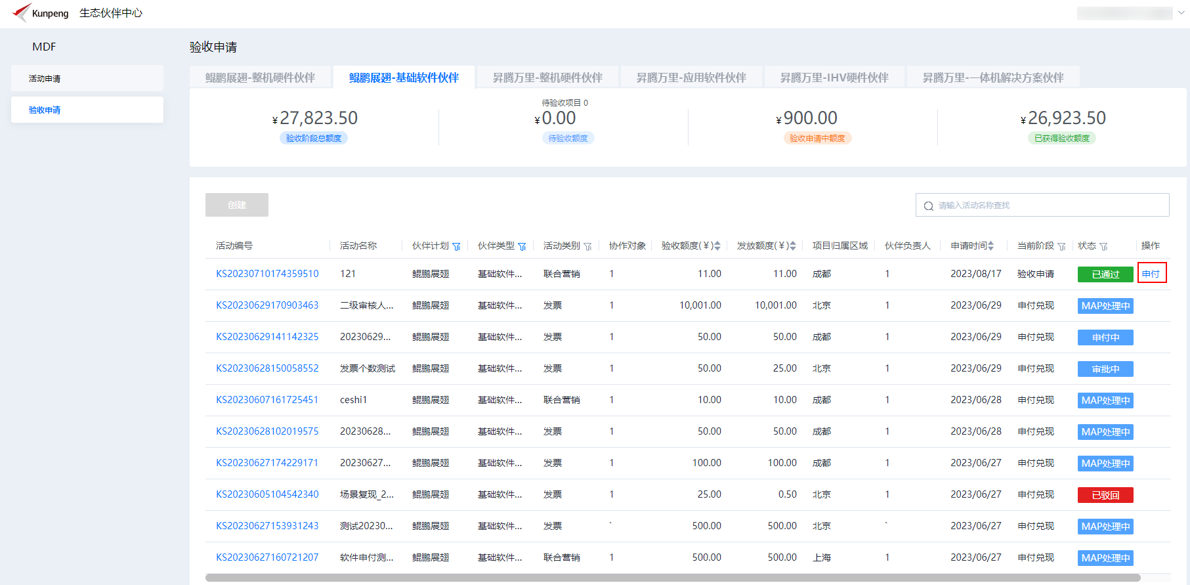
Task: Click the ¥900.00 amount
Action: [807, 118]
